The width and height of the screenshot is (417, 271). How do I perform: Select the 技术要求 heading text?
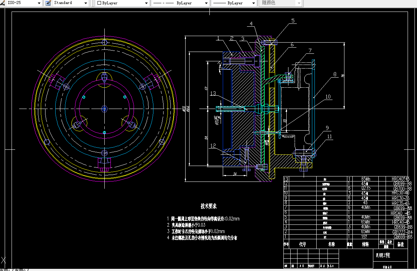point(209,206)
